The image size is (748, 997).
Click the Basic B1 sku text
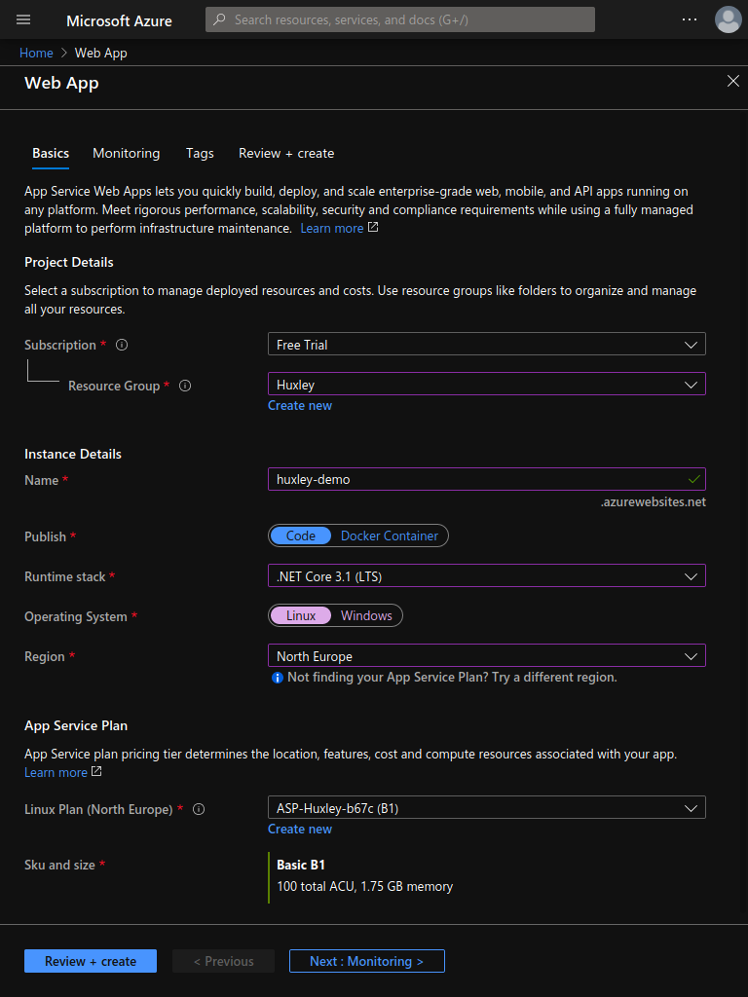(301, 865)
